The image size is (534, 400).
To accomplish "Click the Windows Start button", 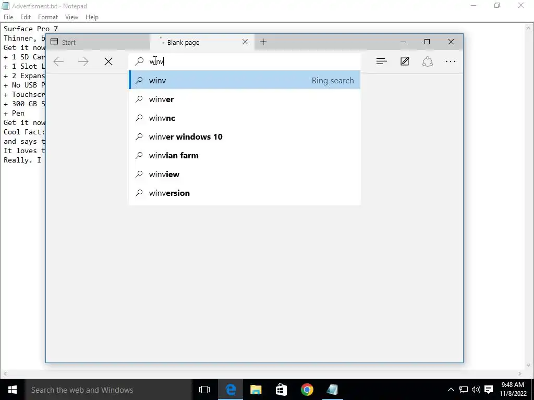I will point(13,390).
